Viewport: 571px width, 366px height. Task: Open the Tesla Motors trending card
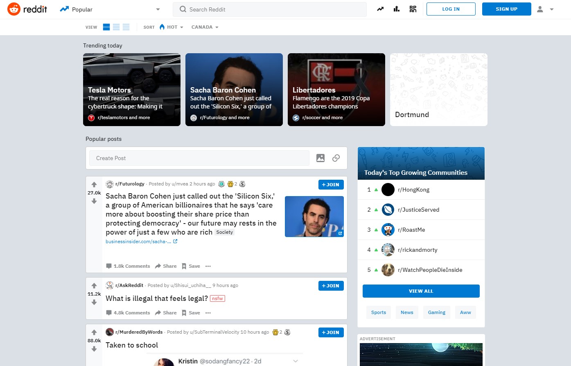pyautogui.click(x=132, y=90)
